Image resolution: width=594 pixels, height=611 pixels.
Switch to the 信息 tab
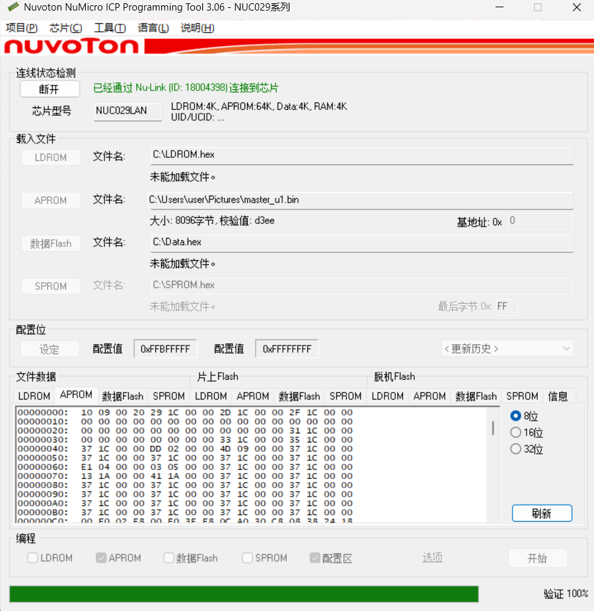tap(558, 396)
